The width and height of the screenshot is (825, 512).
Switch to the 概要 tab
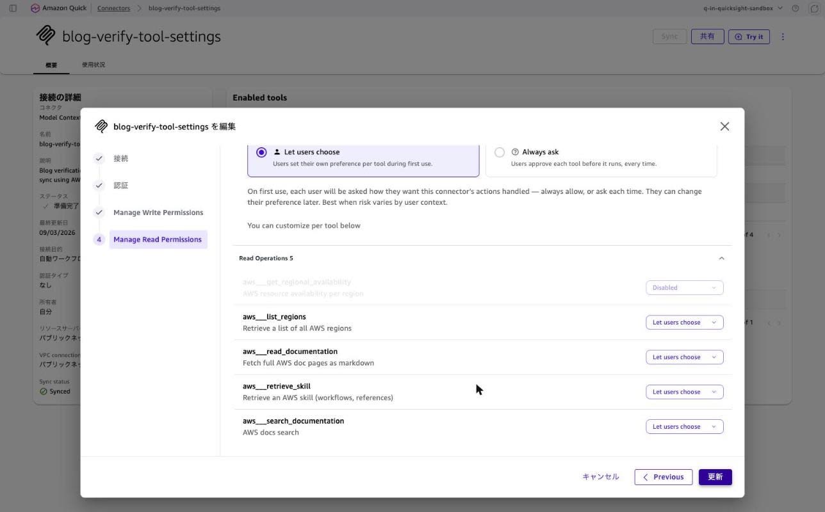[51, 65]
